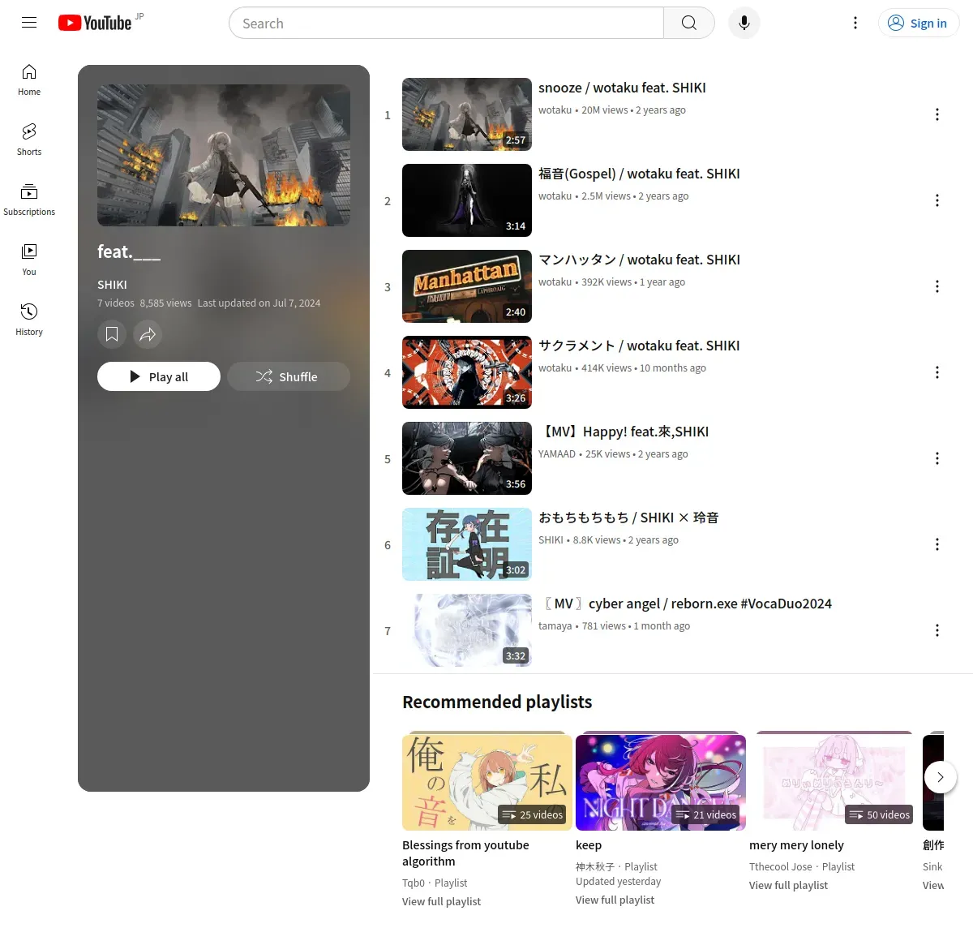Play the Happy! feat.來,SHIKI thumbnail
This screenshot has height=928, width=973.
467,458
